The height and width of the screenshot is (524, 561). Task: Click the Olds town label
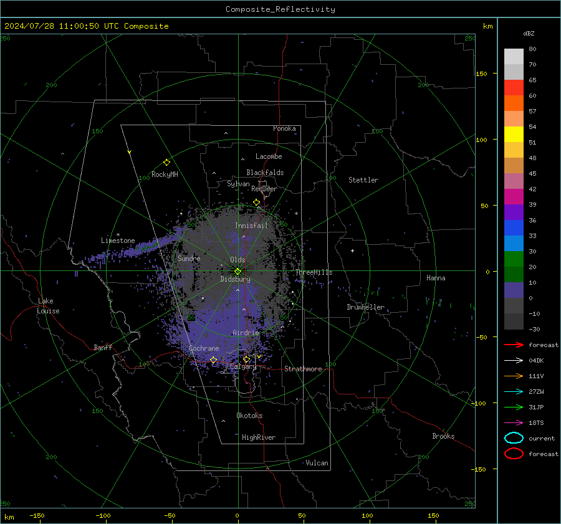click(x=237, y=260)
